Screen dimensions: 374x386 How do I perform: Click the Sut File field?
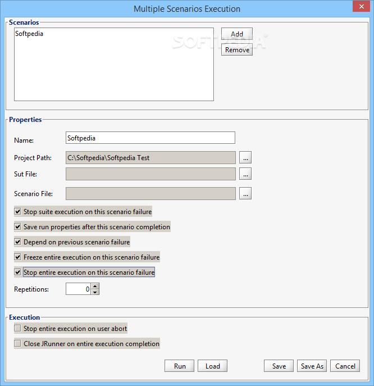click(150, 174)
